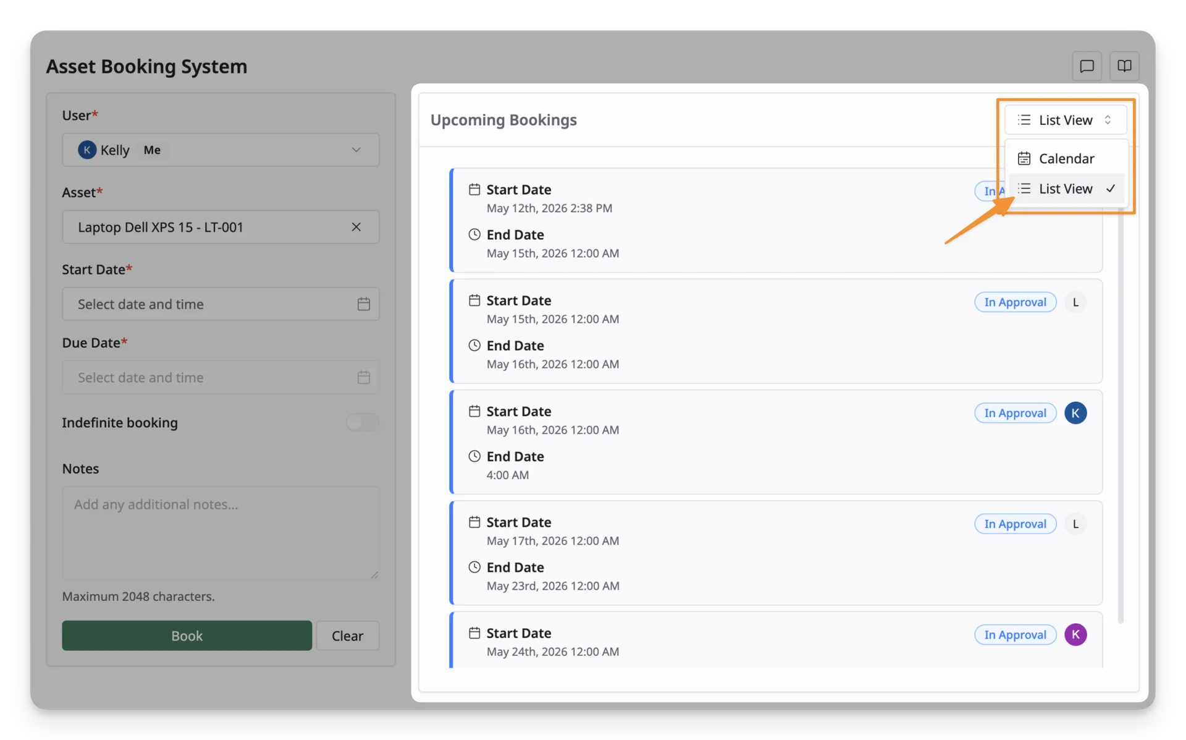Open the Start Date calendar picker icon
Screen dimensions: 1186x740
tap(363, 304)
